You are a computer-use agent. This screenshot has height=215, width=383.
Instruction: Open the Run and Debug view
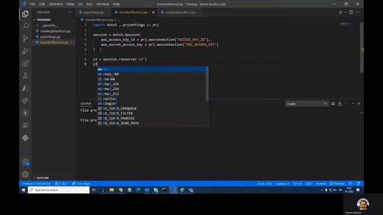25,51
